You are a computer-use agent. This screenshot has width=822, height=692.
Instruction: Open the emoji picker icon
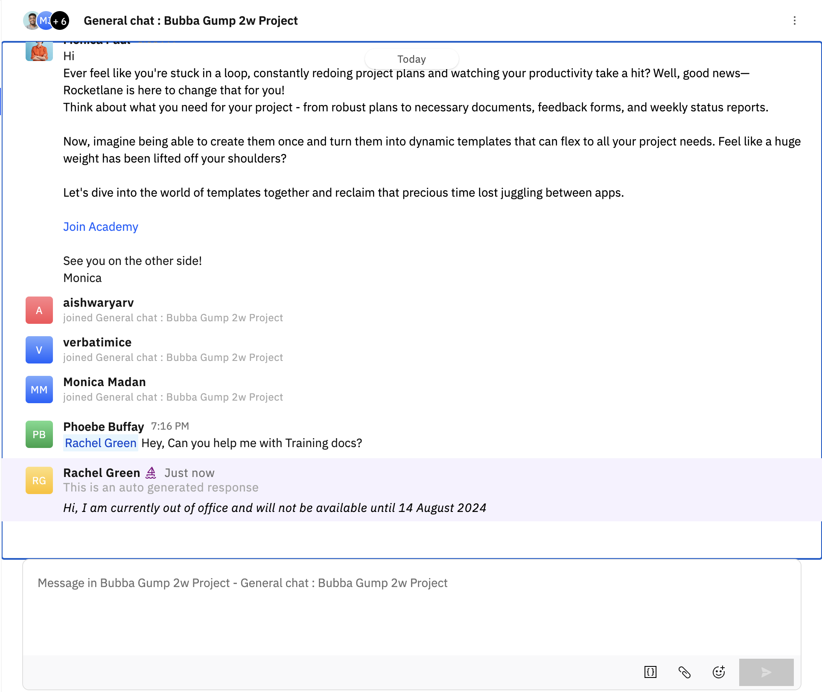[719, 672]
